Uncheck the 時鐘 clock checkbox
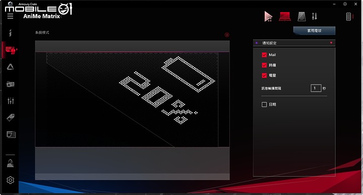The image size is (363, 195). [x=264, y=65]
